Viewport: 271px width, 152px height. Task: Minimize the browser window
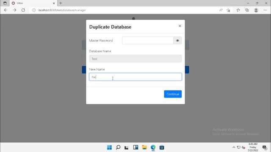click(248, 3)
